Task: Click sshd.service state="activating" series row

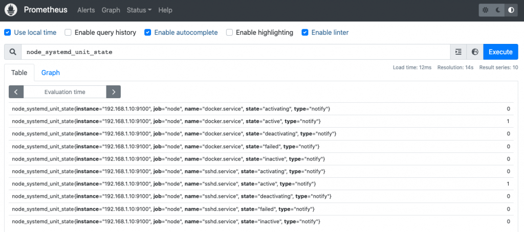Action: tap(261, 171)
